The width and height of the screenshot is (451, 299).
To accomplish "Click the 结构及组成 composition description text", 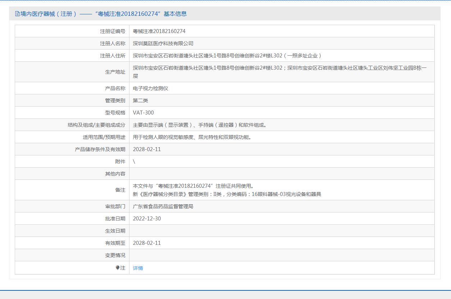I will click(x=200, y=125).
